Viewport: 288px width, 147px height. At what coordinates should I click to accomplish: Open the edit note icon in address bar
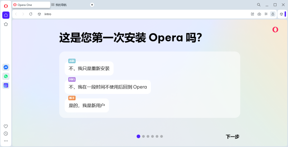click(253, 14)
